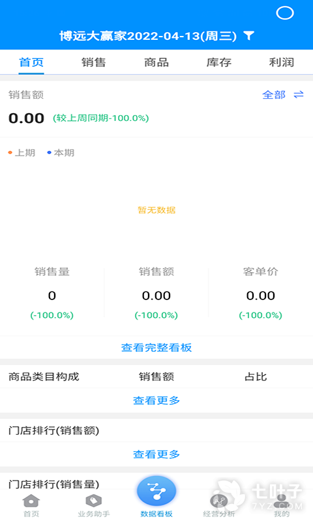Open the 查看完整看板 link

pos(156,348)
